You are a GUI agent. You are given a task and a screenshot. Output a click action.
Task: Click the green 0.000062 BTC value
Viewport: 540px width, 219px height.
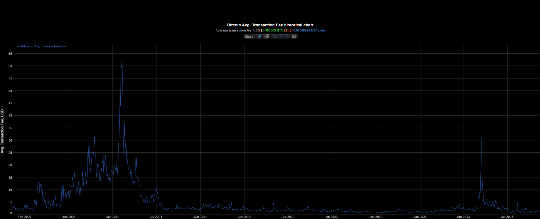273,30
